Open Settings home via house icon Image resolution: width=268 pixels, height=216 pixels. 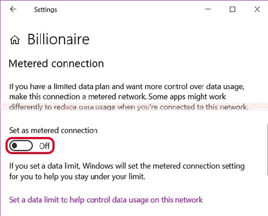point(15,40)
